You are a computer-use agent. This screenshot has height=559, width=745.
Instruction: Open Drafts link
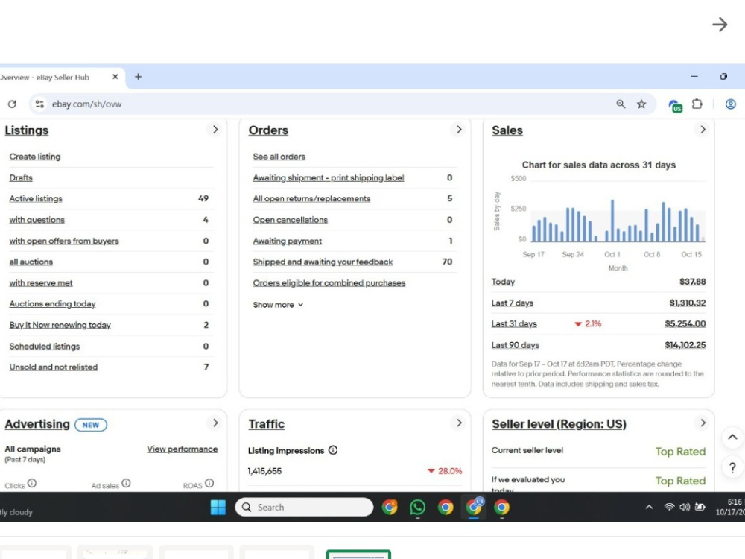pyautogui.click(x=21, y=178)
